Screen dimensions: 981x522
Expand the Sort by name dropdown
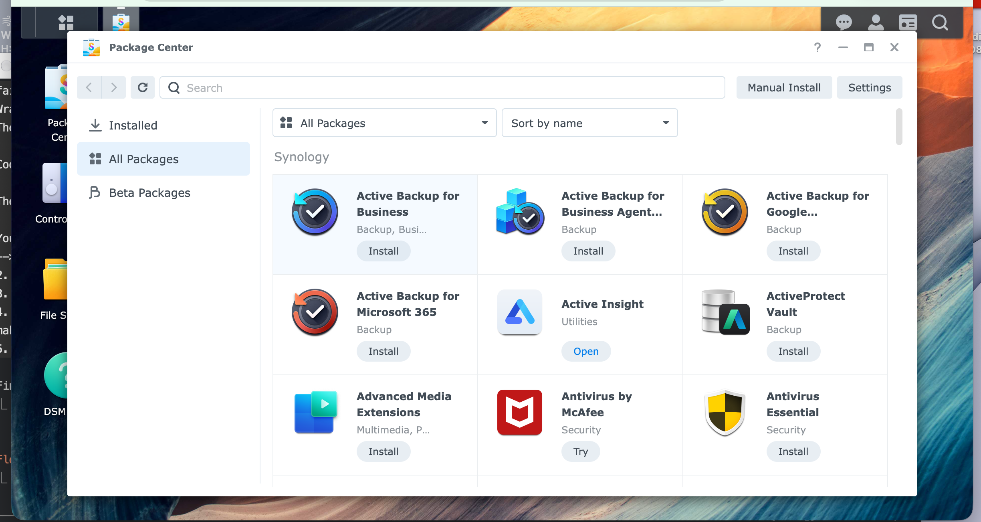pos(589,123)
